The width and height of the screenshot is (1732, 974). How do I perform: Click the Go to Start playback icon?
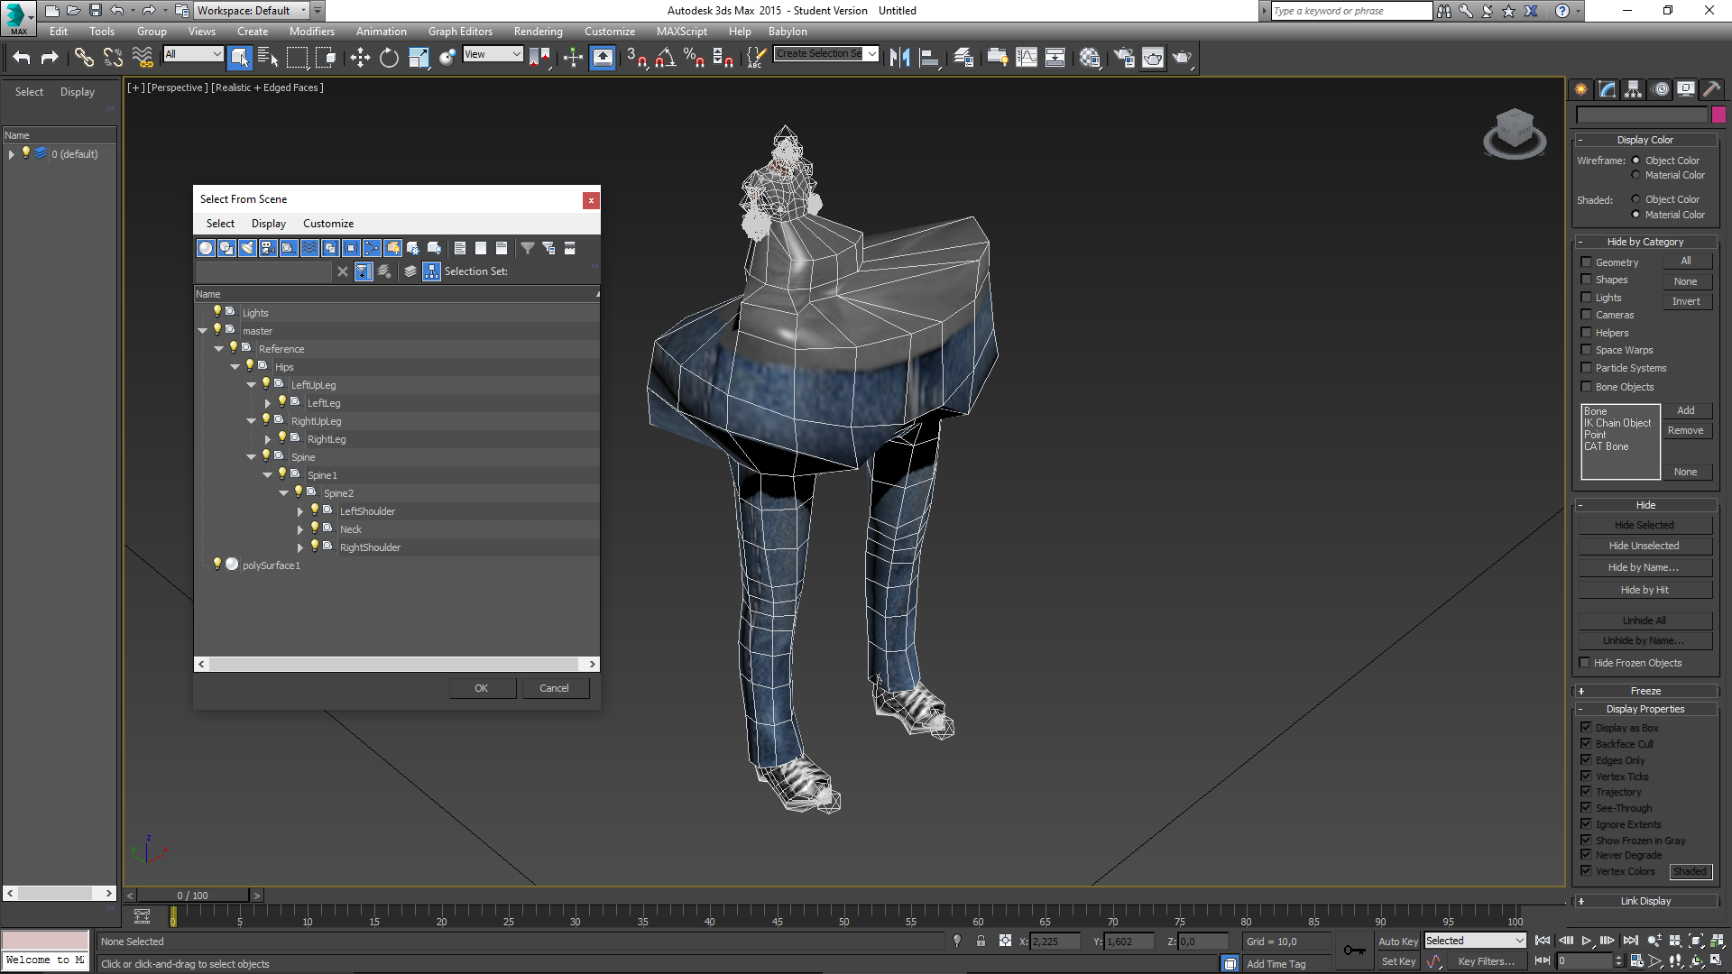1543,941
